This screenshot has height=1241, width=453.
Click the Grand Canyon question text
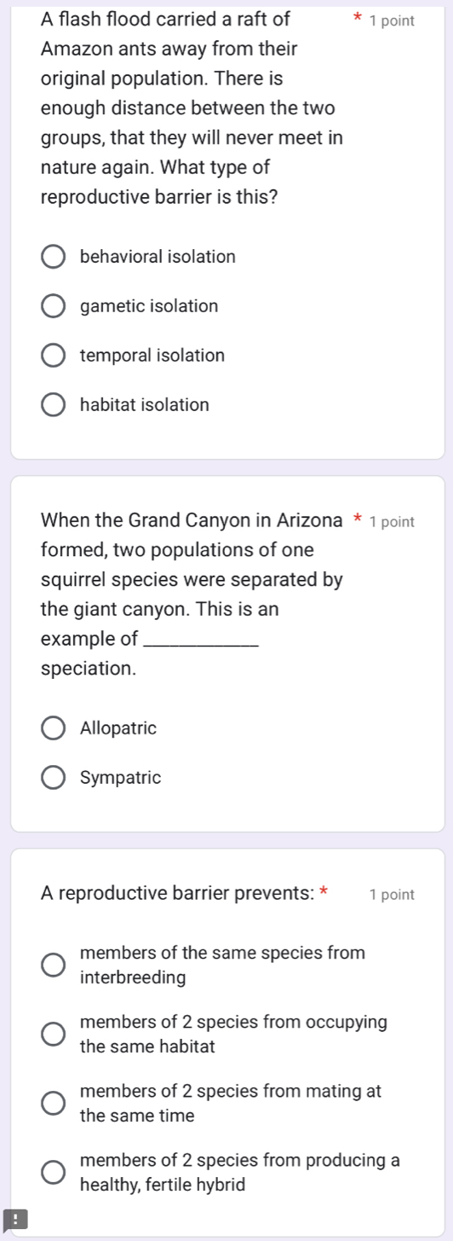[x=194, y=594]
